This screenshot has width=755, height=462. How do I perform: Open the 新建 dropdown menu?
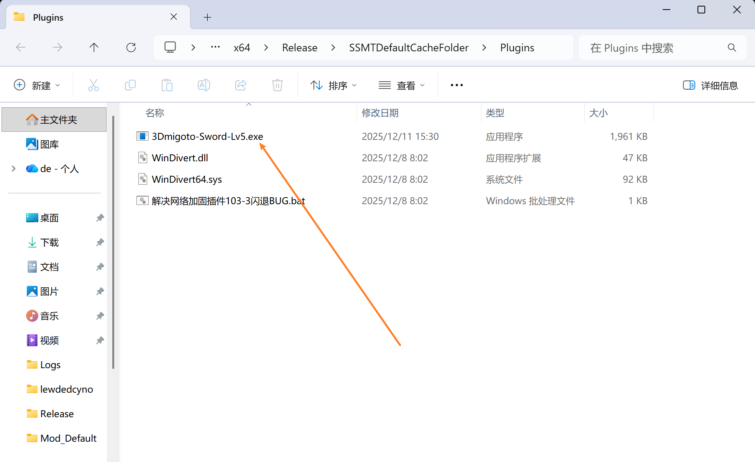point(37,85)
